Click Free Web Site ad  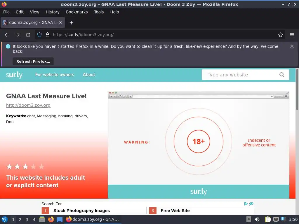[x=201, y=211]
